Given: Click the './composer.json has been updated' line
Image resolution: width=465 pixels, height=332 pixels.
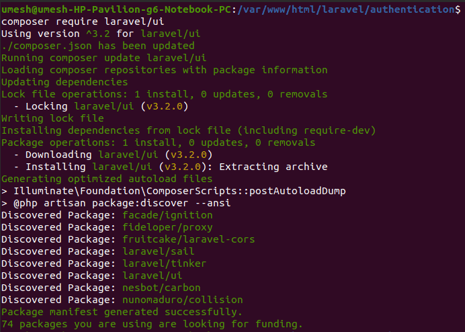Looking at the screenshot, I should tap(98, 46).
